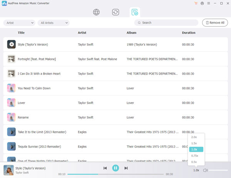Click Tequila Sunrise track thumbnail
The height and width of the screenshot is (178, 231).
[12, 147]
